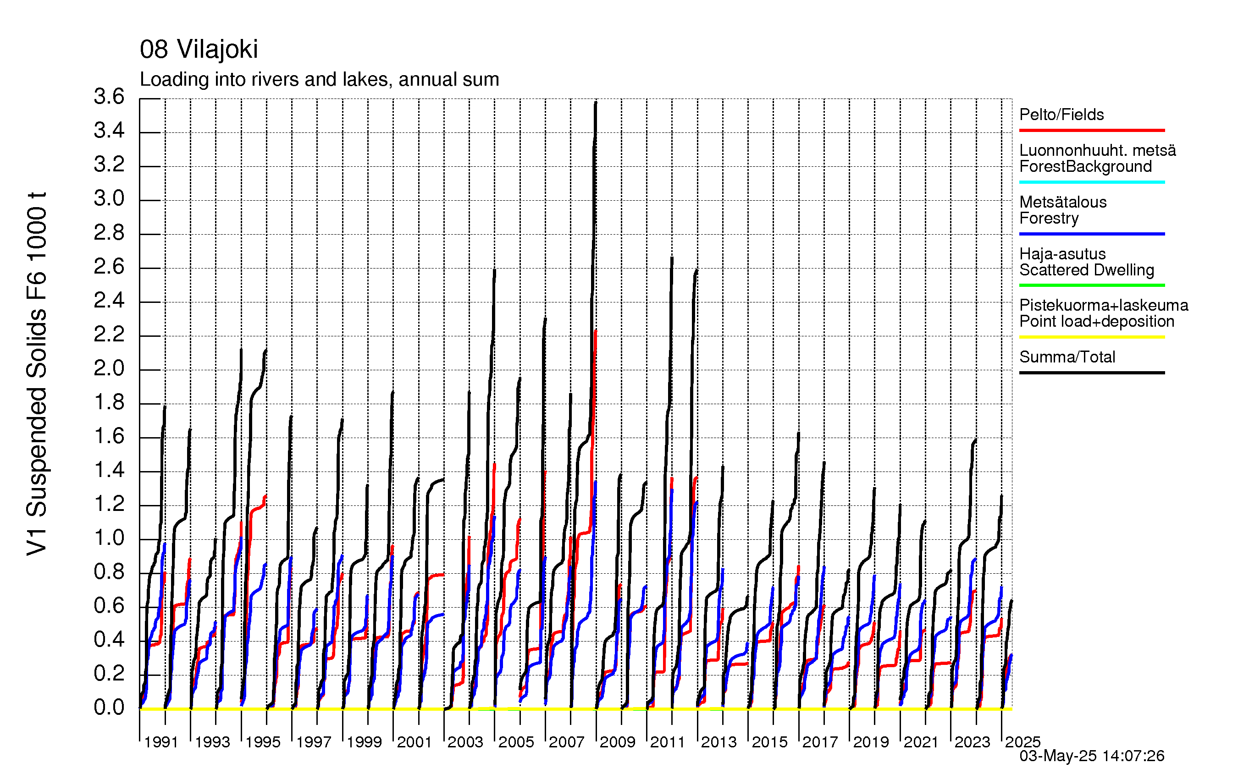
Task: Click the 'Luonnonhuuht. metsä' legend label
Action: click(1097, 150)
